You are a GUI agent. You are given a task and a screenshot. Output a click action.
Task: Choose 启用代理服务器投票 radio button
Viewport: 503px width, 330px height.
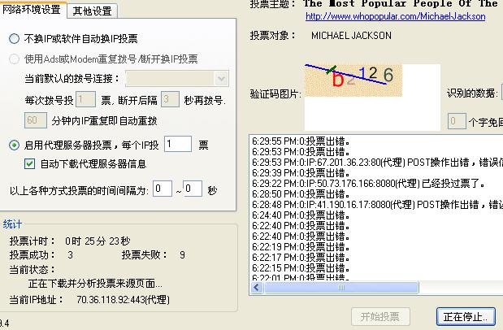point(15,145)
